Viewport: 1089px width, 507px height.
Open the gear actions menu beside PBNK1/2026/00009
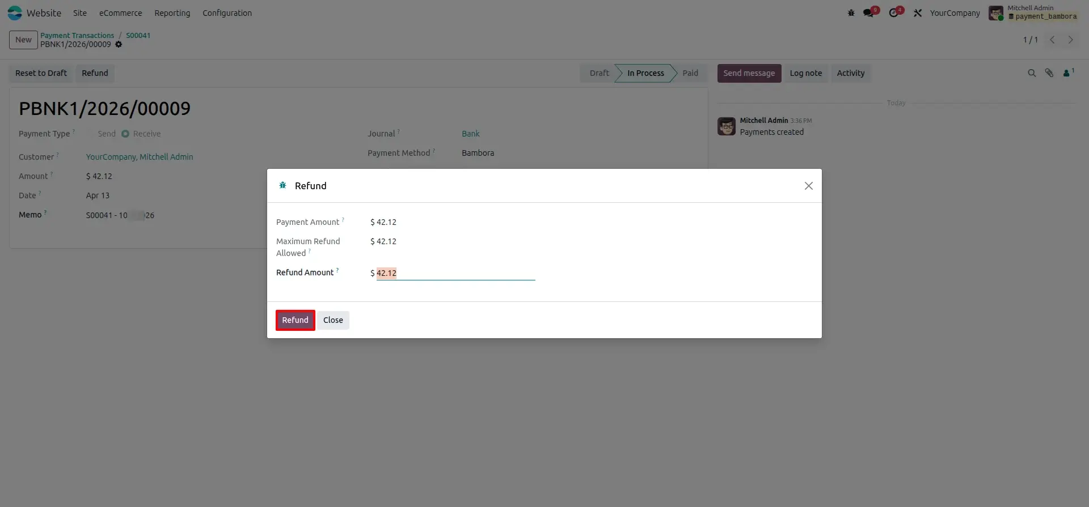(x=119, y=44)
